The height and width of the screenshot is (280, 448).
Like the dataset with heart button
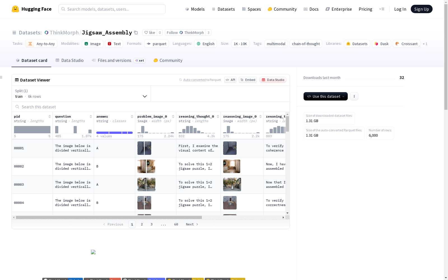150,32
